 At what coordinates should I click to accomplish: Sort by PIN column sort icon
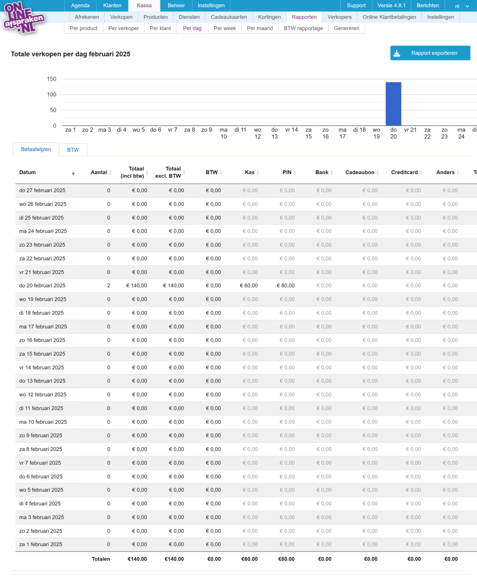(x=295, y=173)
